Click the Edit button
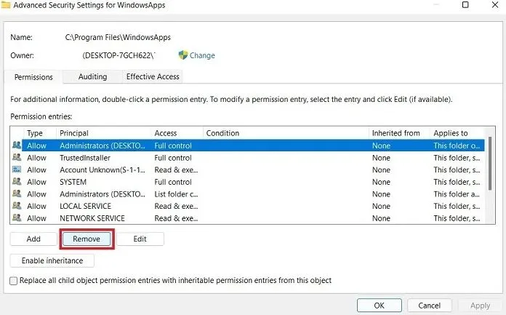This screenshot has height=315, width=506. pos(140,239)
